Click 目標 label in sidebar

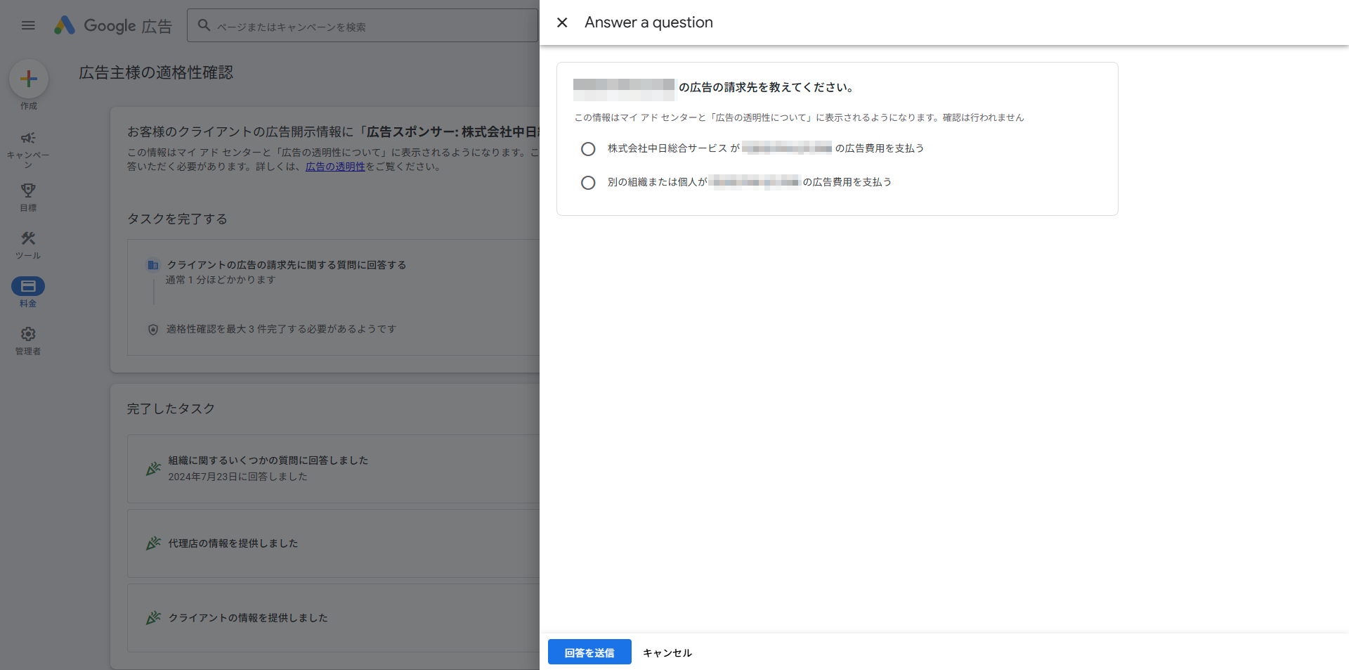tap(28, 208)
